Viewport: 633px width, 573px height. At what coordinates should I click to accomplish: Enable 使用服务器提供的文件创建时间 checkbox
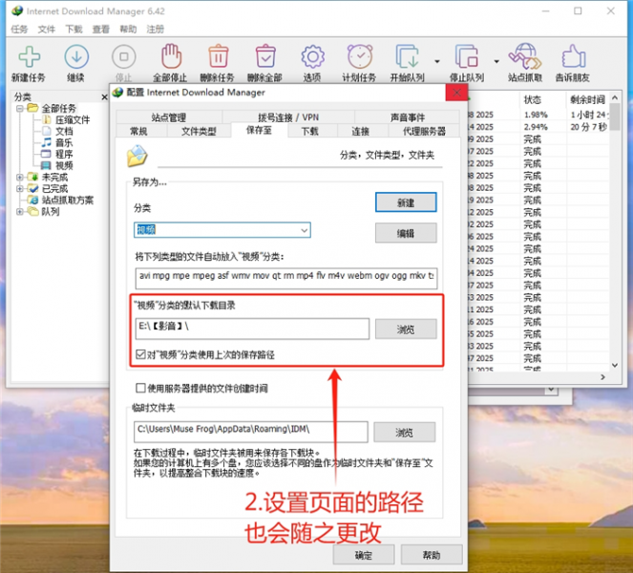pos(140,388)
